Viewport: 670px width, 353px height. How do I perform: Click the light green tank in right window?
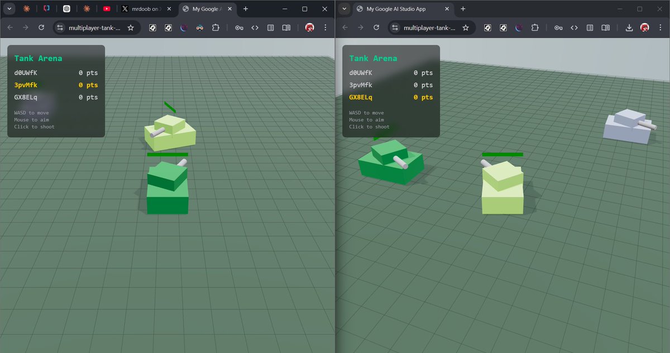coord(502,187)
